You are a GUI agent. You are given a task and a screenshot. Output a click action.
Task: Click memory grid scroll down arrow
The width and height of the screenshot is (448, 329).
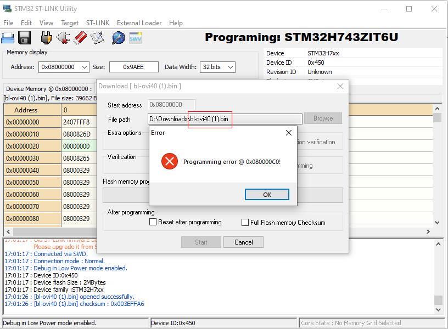[437, 223]
